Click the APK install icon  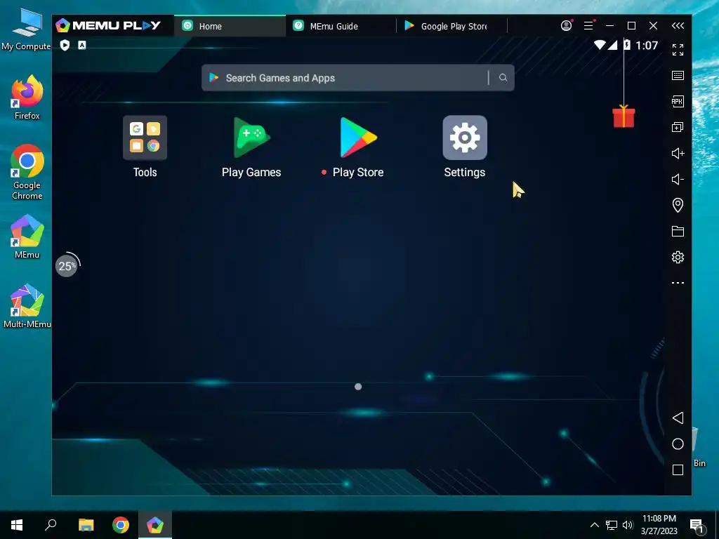tap(678, 101)
